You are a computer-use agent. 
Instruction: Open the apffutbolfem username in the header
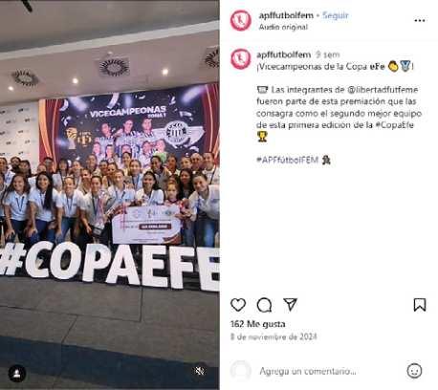coord(286,15)
